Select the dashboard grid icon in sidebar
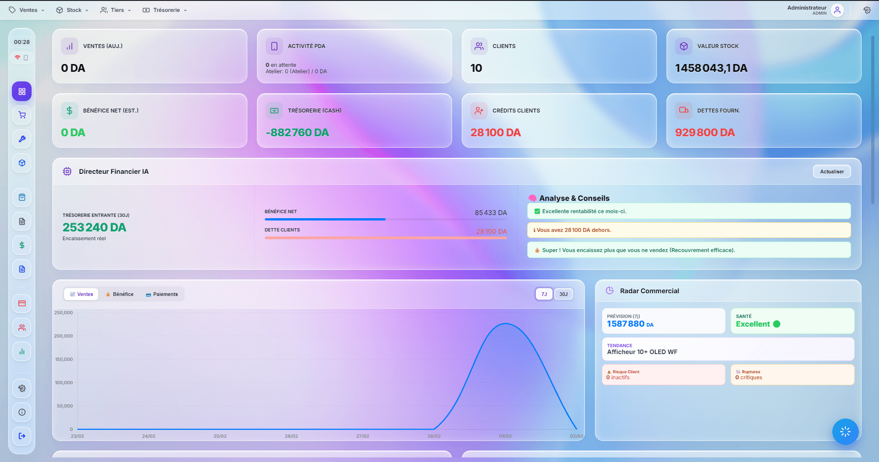 (x=22, y=91)
